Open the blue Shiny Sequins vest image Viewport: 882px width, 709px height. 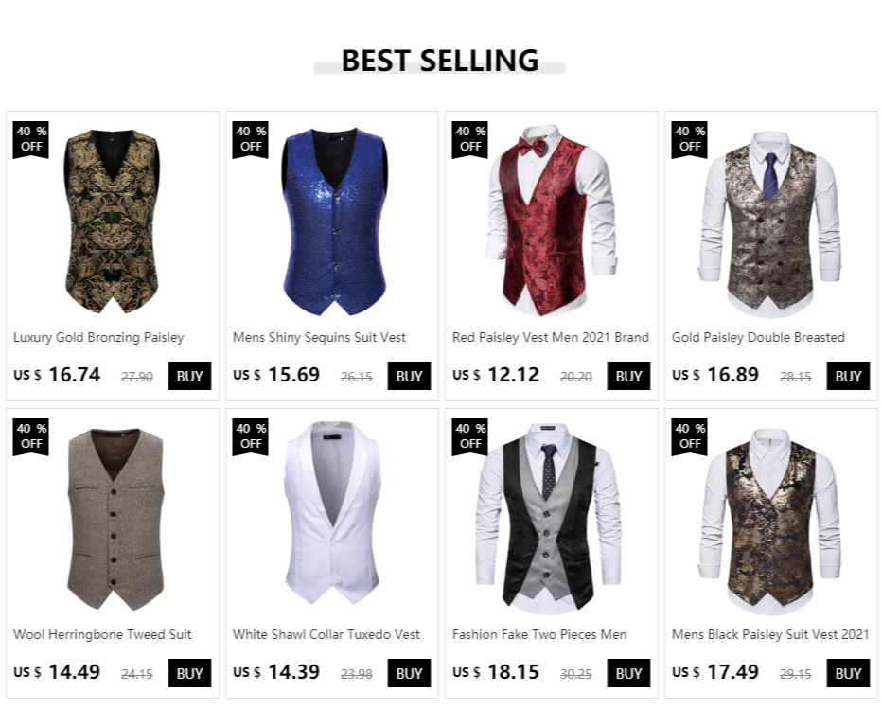tap(334, 222)
